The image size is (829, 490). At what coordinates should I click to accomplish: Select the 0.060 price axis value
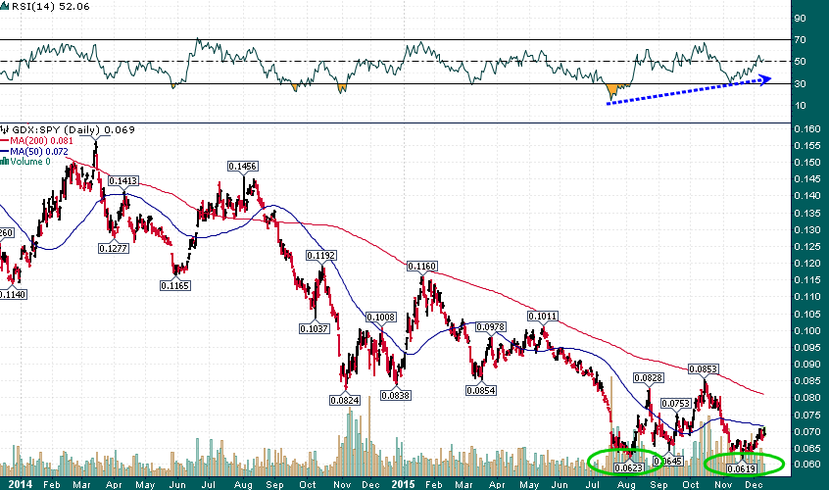coord(807,465)
